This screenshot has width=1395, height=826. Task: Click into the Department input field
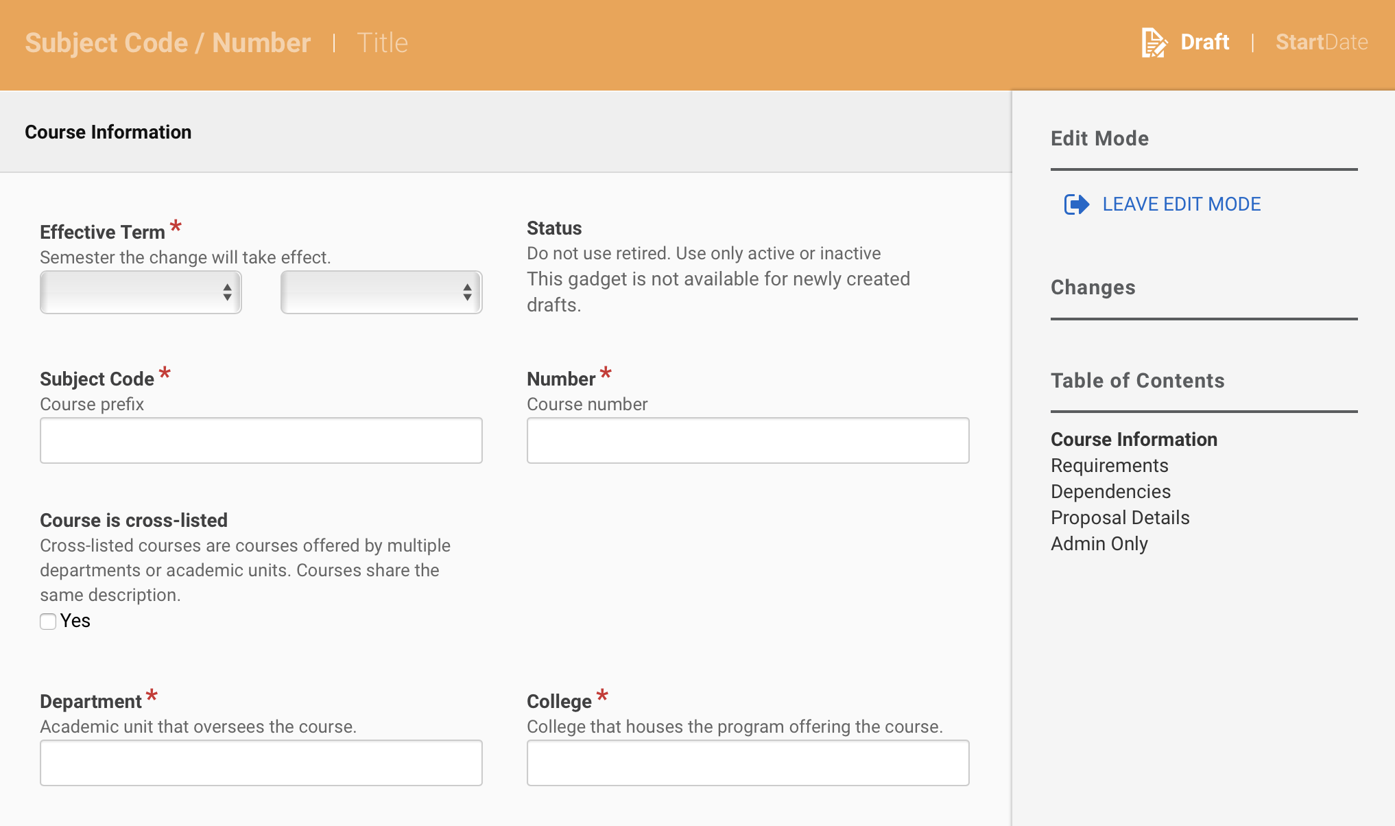261,763
